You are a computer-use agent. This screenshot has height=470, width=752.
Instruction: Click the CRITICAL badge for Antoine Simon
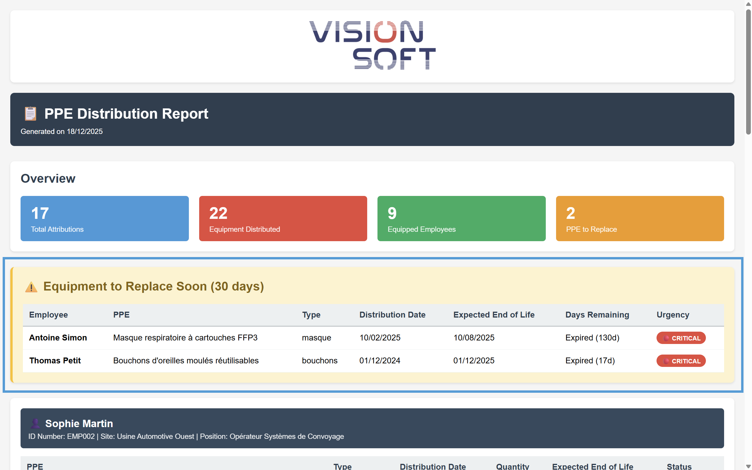[681, 338]
